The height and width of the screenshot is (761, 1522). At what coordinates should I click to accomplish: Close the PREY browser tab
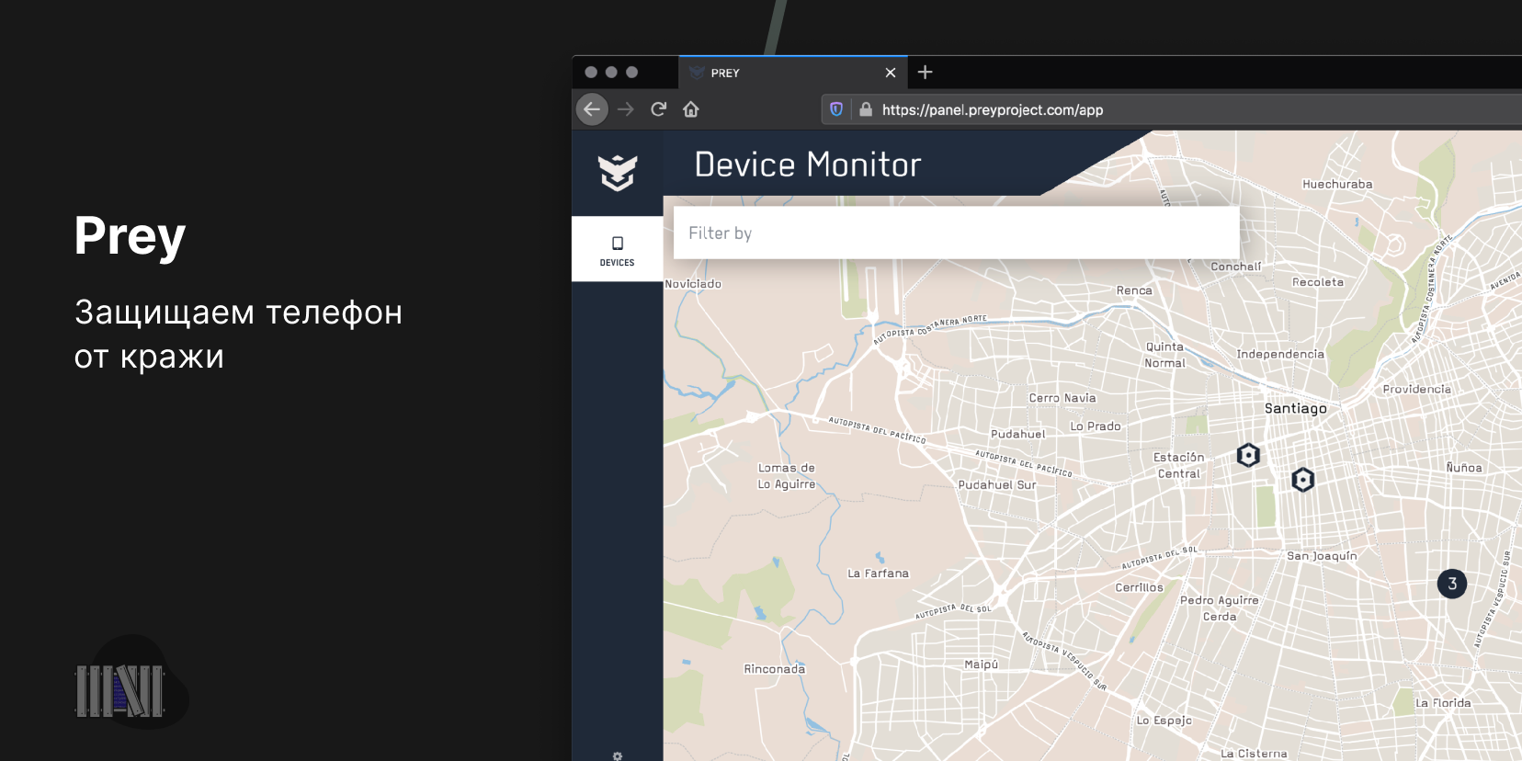[891, 73]
